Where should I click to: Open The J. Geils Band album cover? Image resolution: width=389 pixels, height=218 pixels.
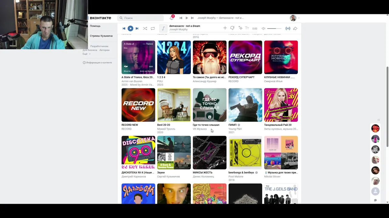281,193
